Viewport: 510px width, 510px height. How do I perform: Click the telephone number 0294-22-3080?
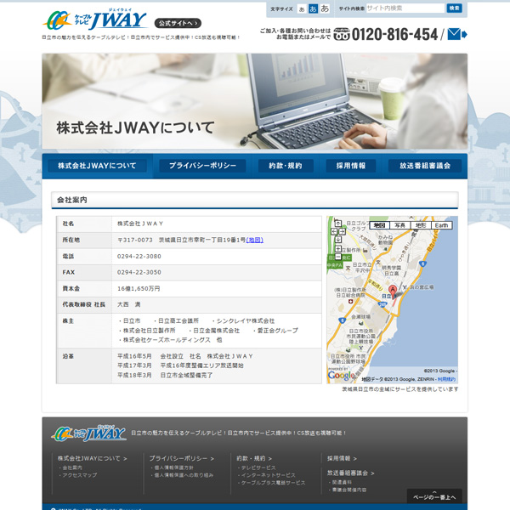(139, 257)
